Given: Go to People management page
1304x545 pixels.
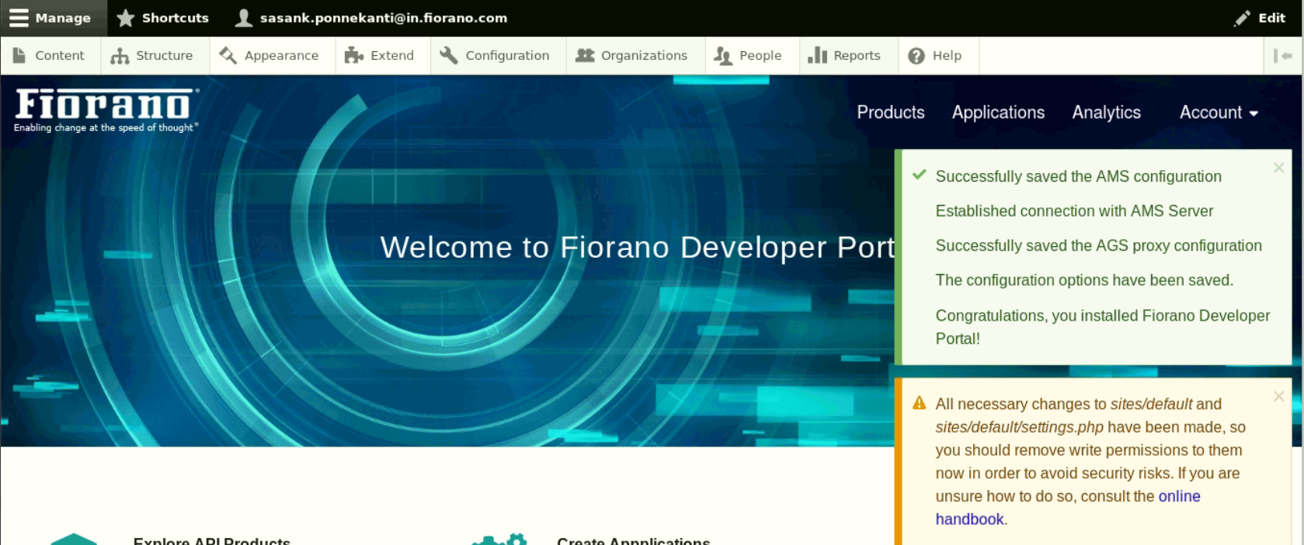Looking at the screenshot, I should [749, 56].
